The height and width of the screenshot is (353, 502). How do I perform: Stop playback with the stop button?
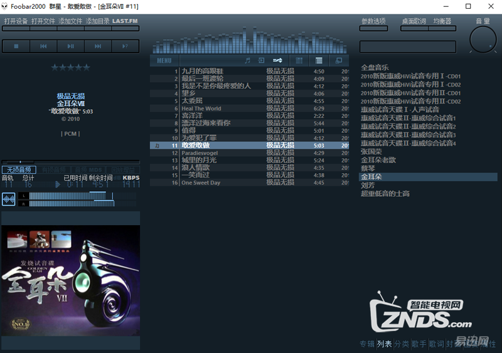point(16,46)
